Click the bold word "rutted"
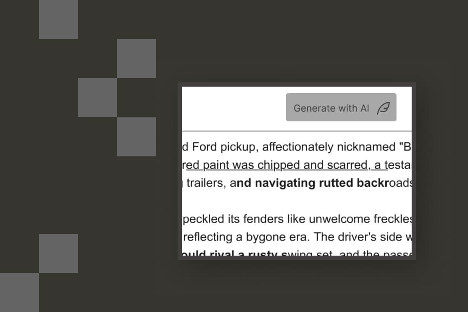The height and width of the screenshot is (312, 468). [x=337, y=183]
